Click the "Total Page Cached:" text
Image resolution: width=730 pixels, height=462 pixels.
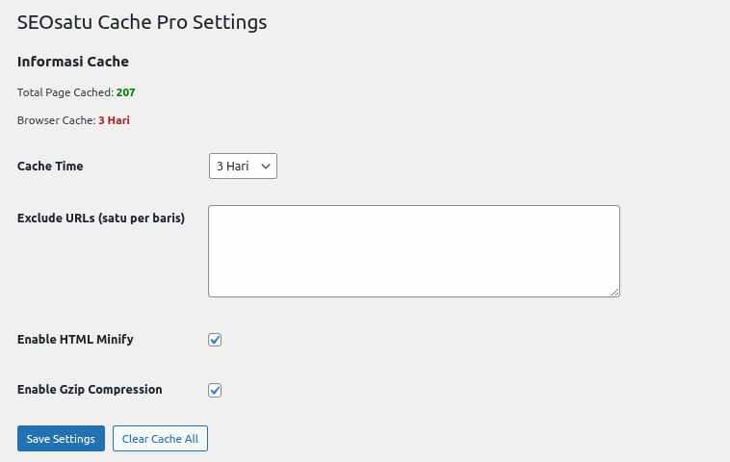(65, 92)
